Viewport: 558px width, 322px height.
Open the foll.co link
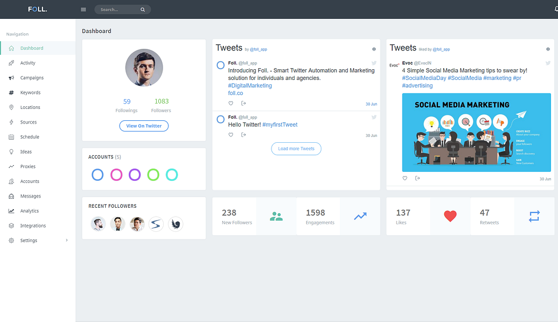236,93
